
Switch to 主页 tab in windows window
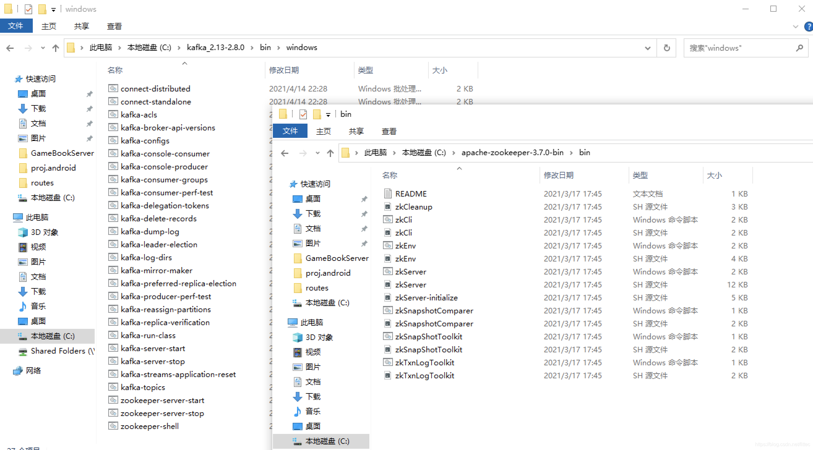tap(49, 26)
